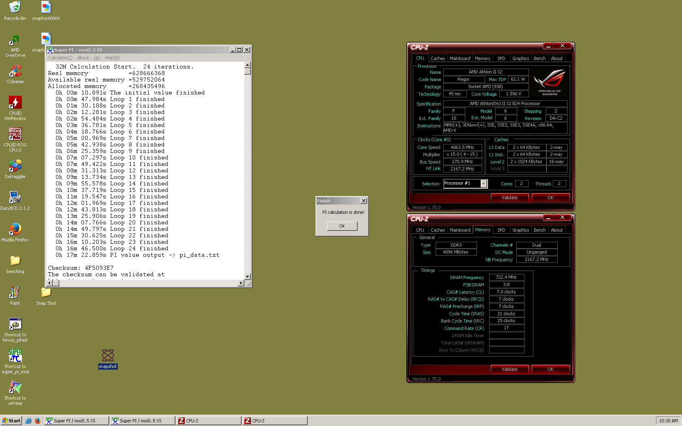682x426 pixels.
Task: Launch Mozilla Firefox desktop icon
Action: [15, 232]
